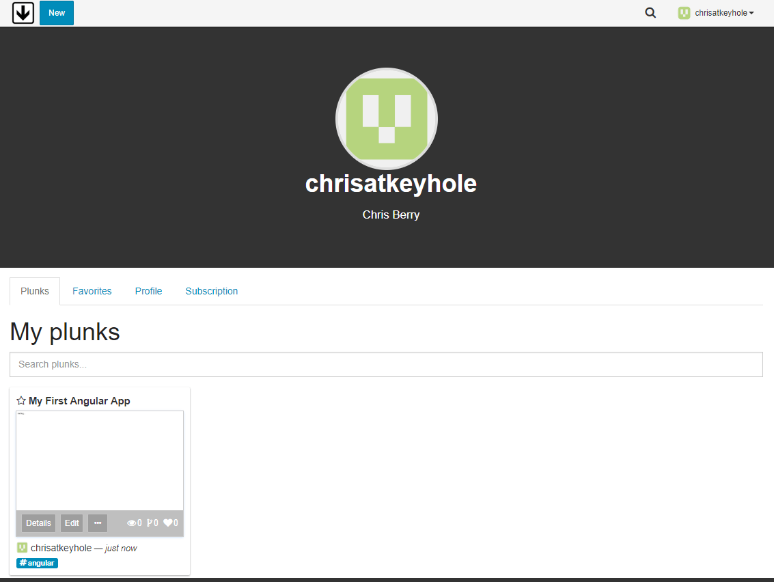Open My First Angular App title link
Viewport: 774px width, 582px height.
(79, 401)
